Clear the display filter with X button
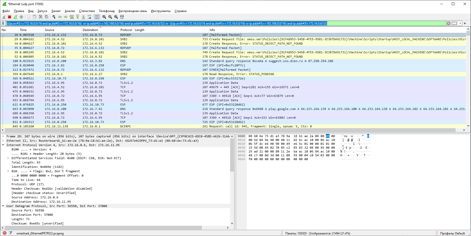471x236 pixels. (449, 23)
